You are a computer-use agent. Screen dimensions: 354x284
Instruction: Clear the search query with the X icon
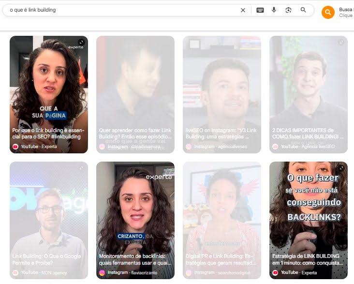(243, 10)
